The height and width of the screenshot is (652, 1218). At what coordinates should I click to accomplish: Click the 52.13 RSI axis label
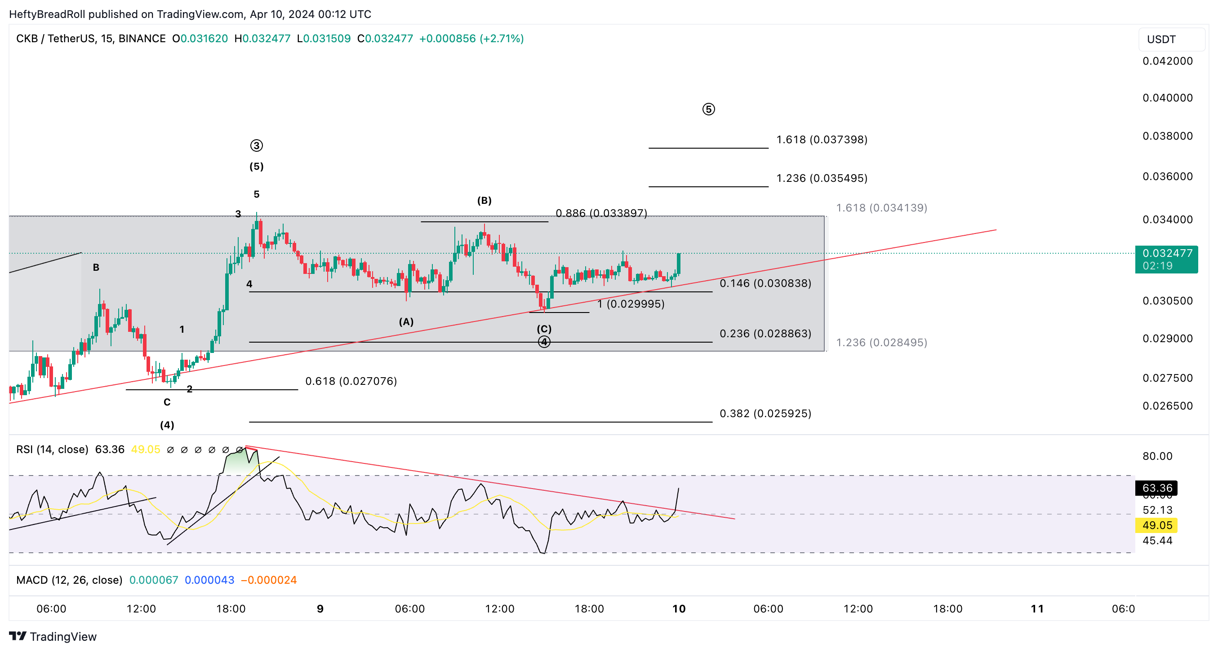(x=1157, y=510)
